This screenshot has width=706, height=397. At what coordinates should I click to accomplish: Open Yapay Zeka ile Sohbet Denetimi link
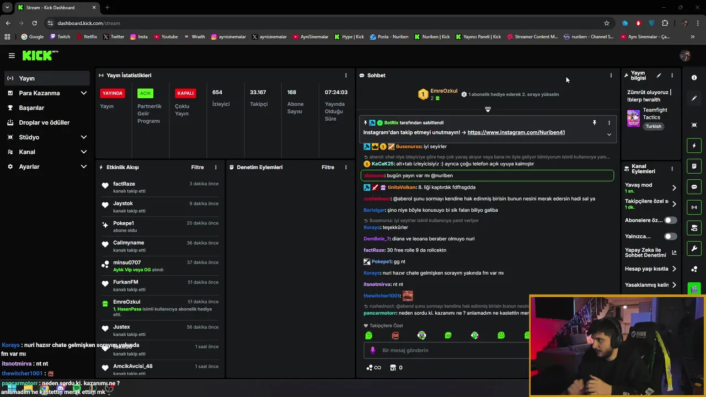pyautogui.click(x=651, y=253)
